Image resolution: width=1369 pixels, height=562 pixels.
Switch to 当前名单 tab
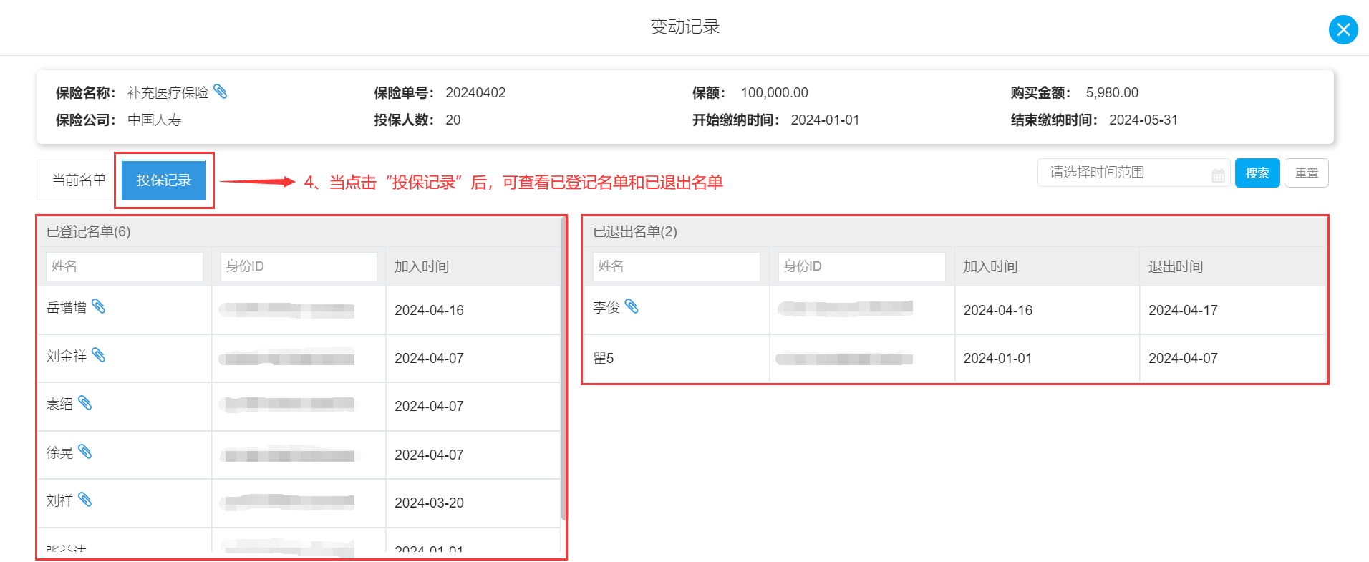pyautogui.click(x=79, y=180)
